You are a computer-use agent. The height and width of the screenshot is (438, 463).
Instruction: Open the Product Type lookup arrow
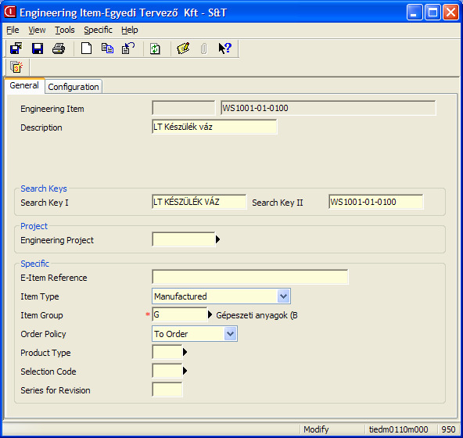[x=185, y=352]
